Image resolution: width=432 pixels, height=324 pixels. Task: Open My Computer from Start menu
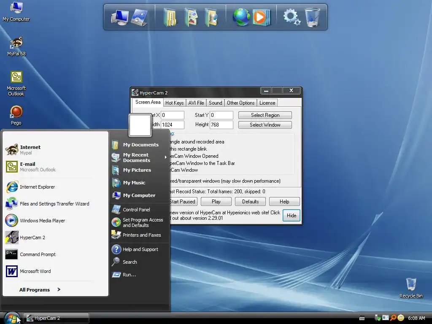(x=139, y=195)
